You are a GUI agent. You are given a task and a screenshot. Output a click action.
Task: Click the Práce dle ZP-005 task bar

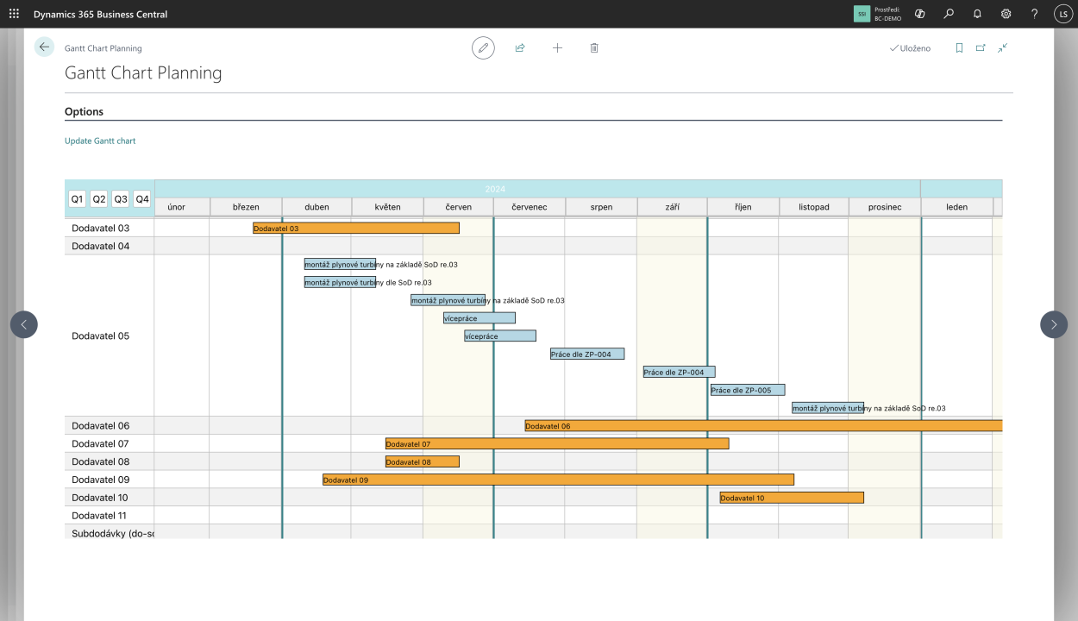click(747, 390)
